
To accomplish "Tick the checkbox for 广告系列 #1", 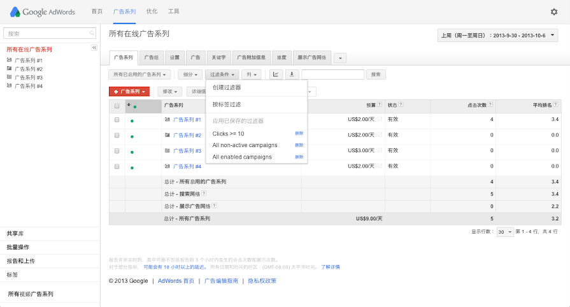I will 117,120.
